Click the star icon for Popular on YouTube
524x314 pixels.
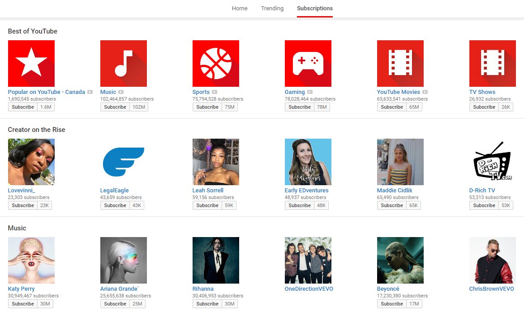pos(31,64)
